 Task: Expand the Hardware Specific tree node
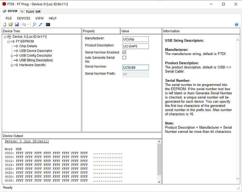[12, 65]
